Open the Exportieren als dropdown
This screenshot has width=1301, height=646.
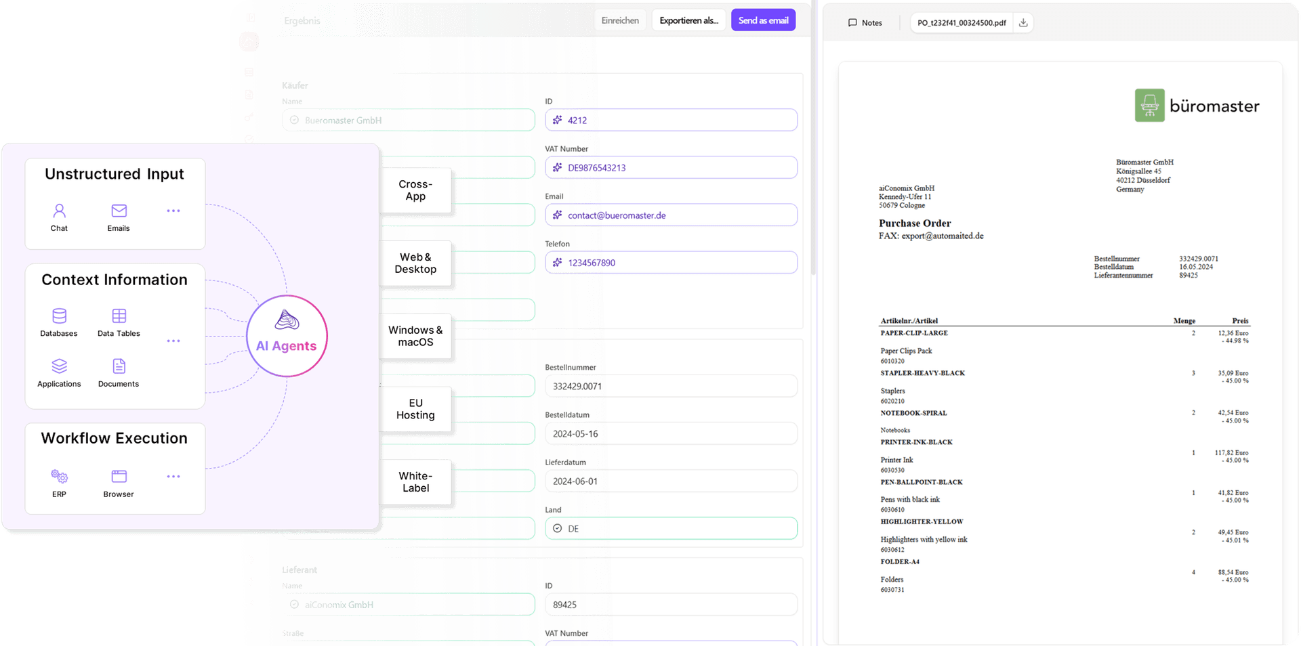coord(688,20)
